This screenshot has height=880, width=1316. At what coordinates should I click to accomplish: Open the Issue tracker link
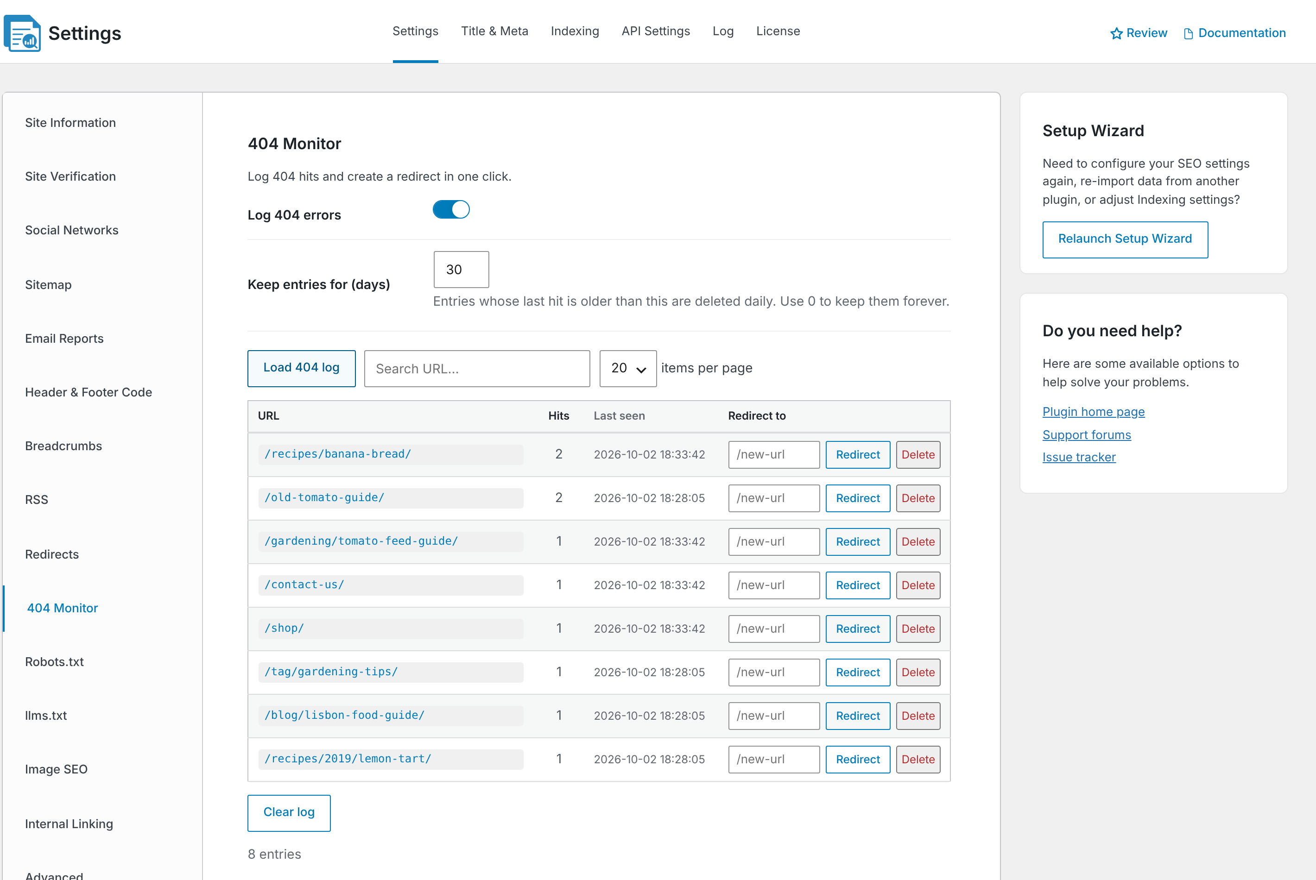coord(1078,458)
